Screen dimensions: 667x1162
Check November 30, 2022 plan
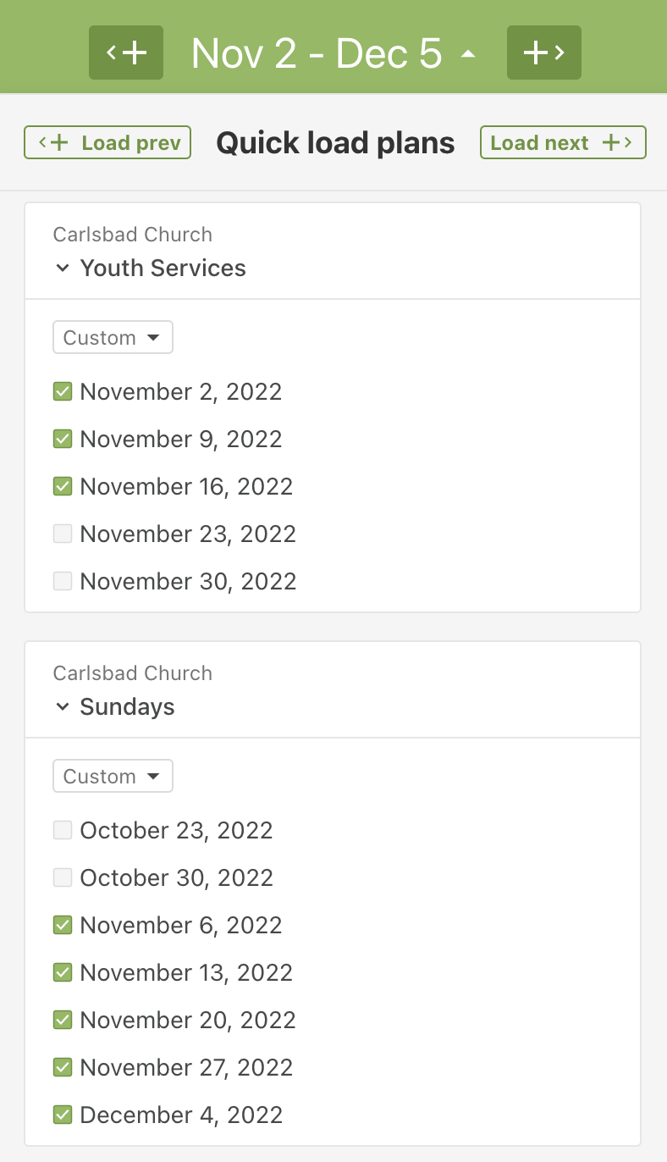click(x=62, y=581)
